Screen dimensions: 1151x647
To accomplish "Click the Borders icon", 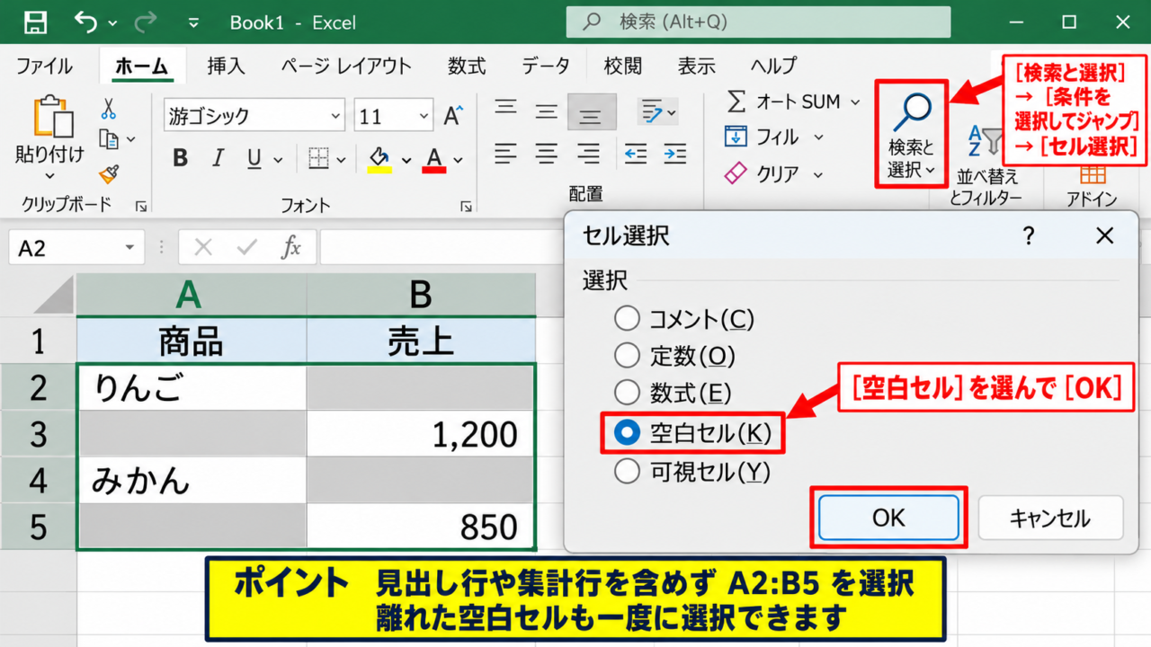I will pos(318,159).
